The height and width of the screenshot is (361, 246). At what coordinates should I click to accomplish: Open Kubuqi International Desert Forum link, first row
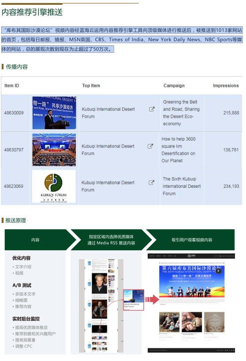(x=108, y=113)
